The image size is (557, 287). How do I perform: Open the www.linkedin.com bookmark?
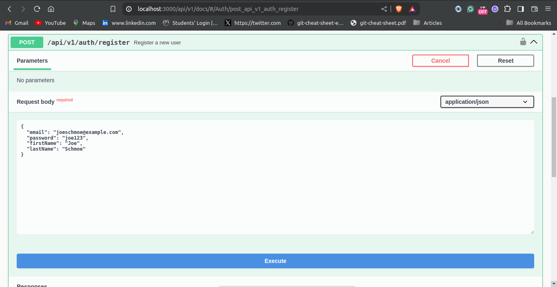(129, 23)
